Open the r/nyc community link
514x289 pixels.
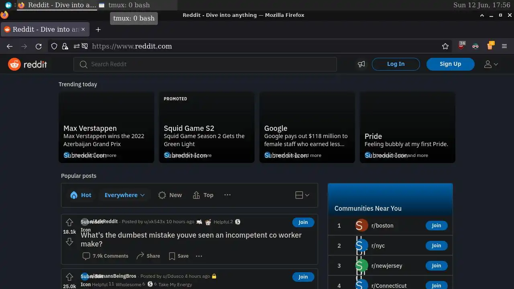click(x=378, y=246)
